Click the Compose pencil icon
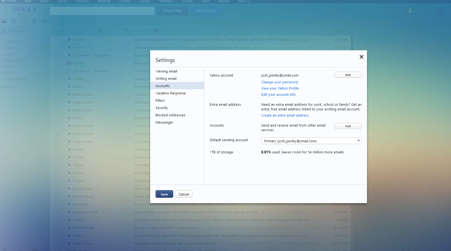Screen dimensions: 451x251 point(4,31)
